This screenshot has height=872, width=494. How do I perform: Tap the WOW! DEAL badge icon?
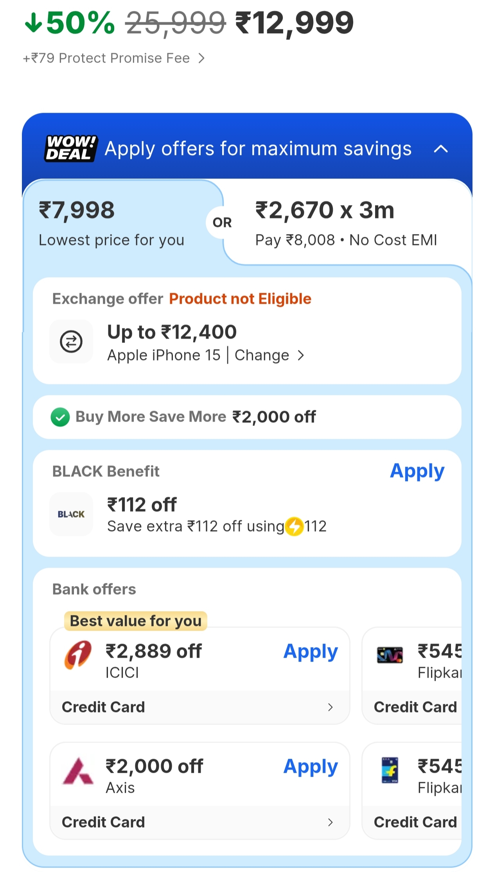point(71,148)
